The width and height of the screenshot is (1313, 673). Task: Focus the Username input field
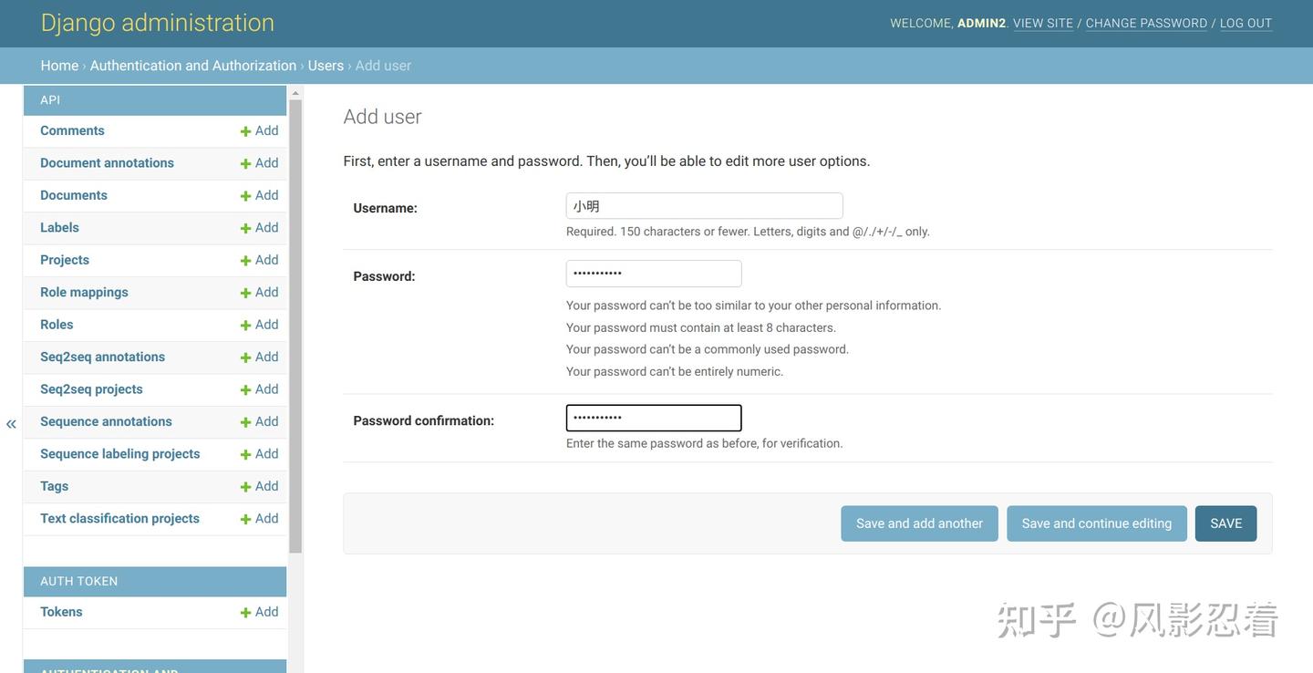[x=704, y=206]
